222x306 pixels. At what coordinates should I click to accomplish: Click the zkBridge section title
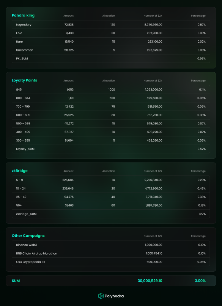click(x=20, y=171)
